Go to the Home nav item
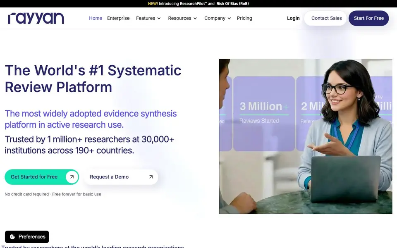 96,18
